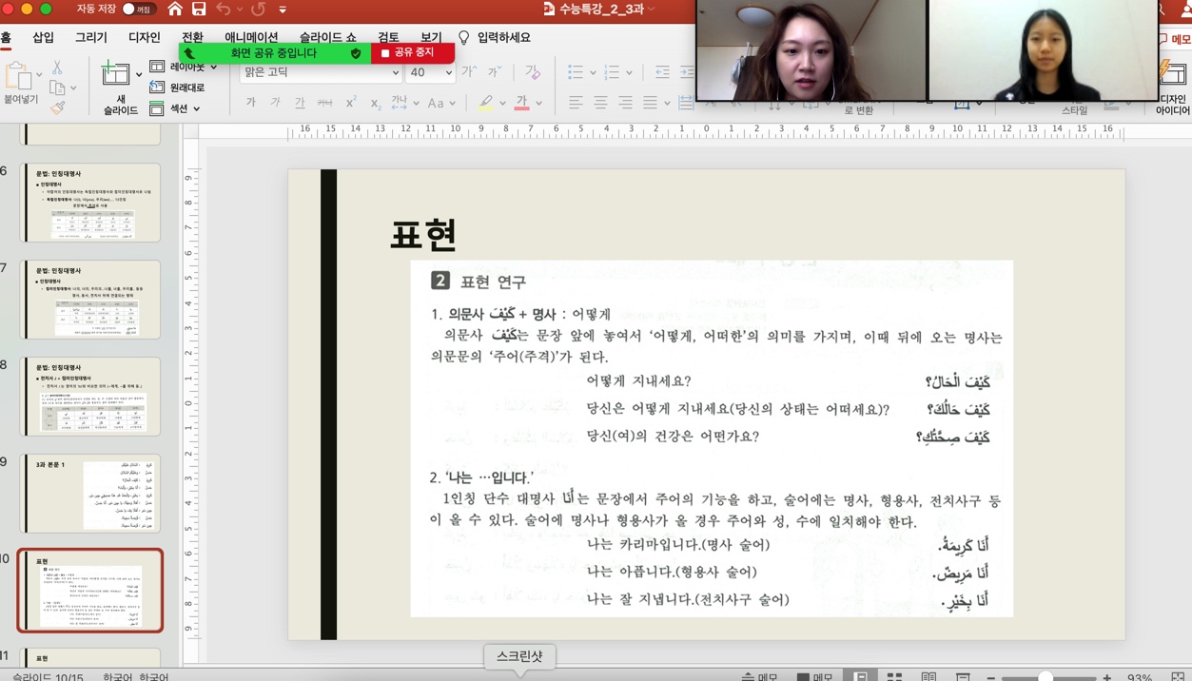The image size is (1192, 681).
Task: Cut selection with the scissors icon
Action: coord(57,68)
